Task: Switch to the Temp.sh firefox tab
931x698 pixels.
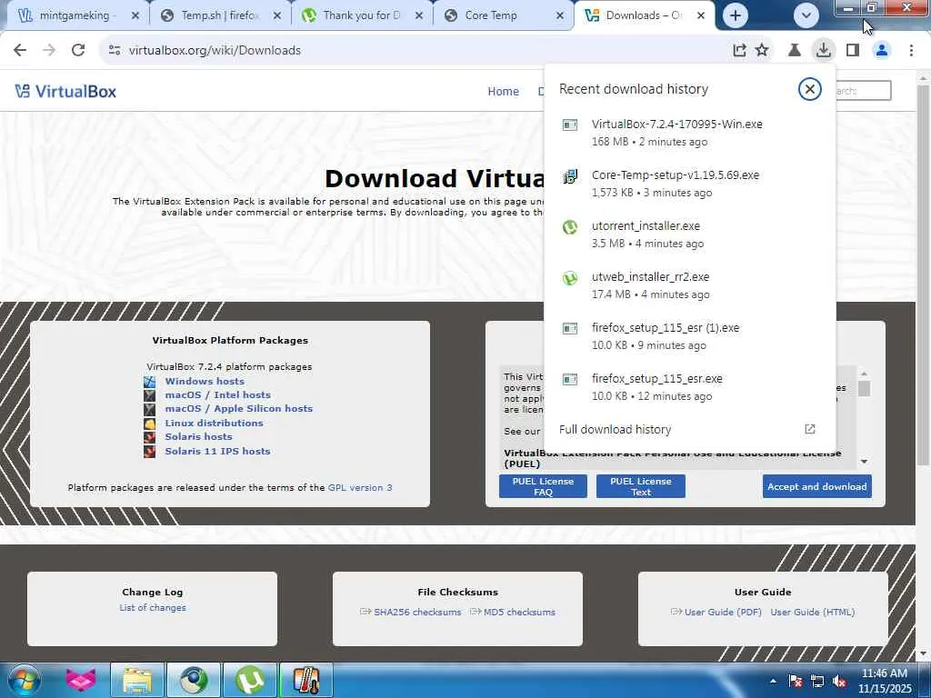Action: tap(220, 15)
